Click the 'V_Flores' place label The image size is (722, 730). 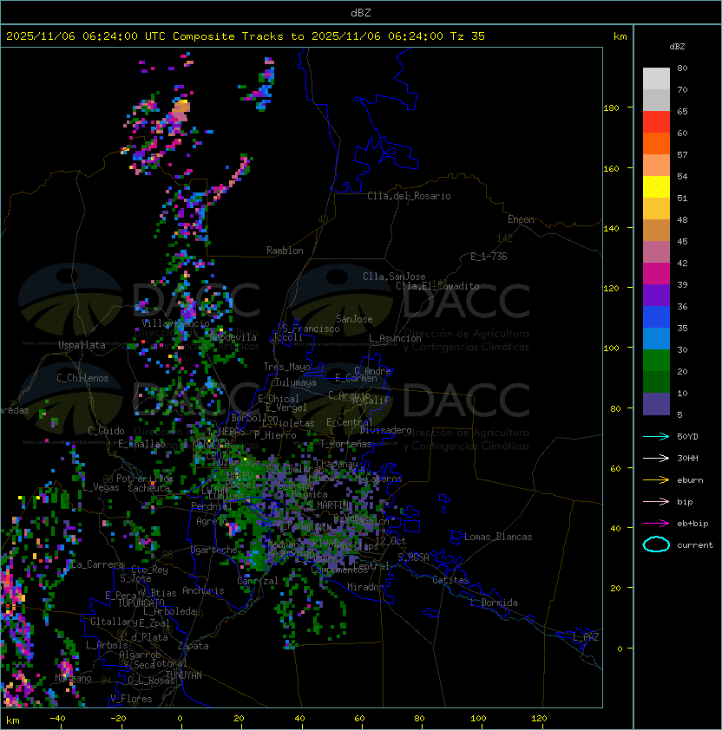(x=131, y=699)
